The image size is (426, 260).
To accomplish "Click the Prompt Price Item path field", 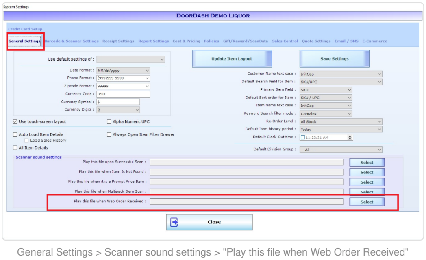I will pyautogui.click(x=247, y=182).
